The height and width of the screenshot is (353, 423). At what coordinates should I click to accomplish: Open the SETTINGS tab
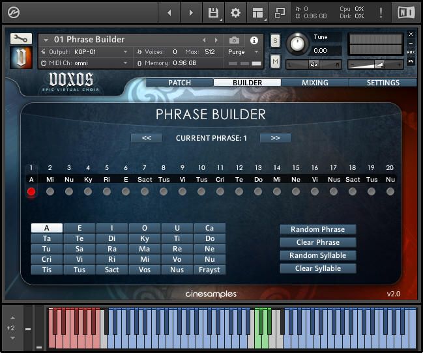click(383, 83)
